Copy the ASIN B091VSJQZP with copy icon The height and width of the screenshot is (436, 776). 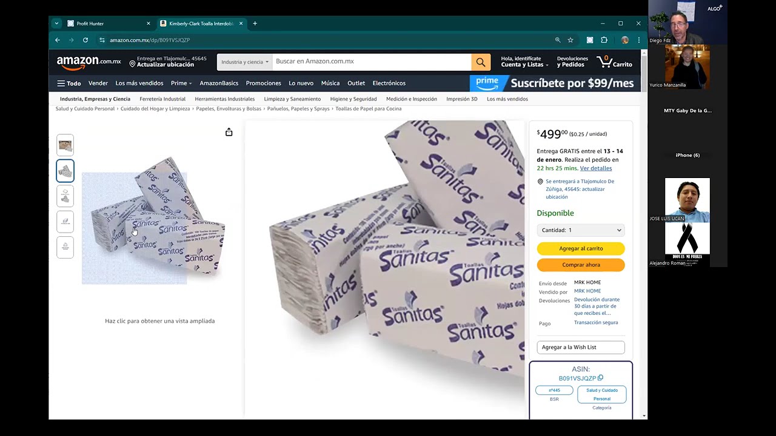pyautogui.click(x=600, y=378)
